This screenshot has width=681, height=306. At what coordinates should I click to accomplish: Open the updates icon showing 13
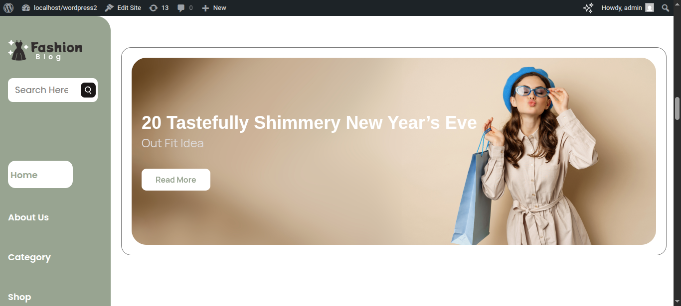(154, 7)
